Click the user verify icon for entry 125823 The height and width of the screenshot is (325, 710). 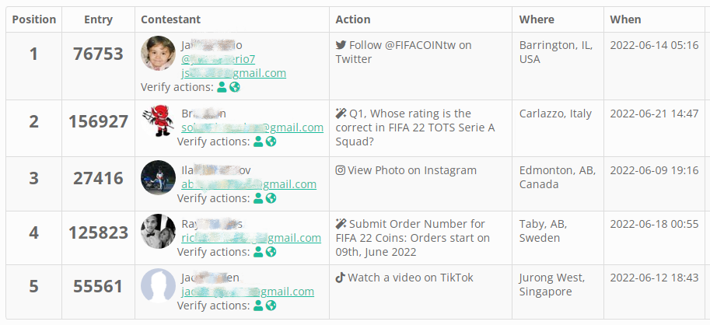[x=259, y=252]
